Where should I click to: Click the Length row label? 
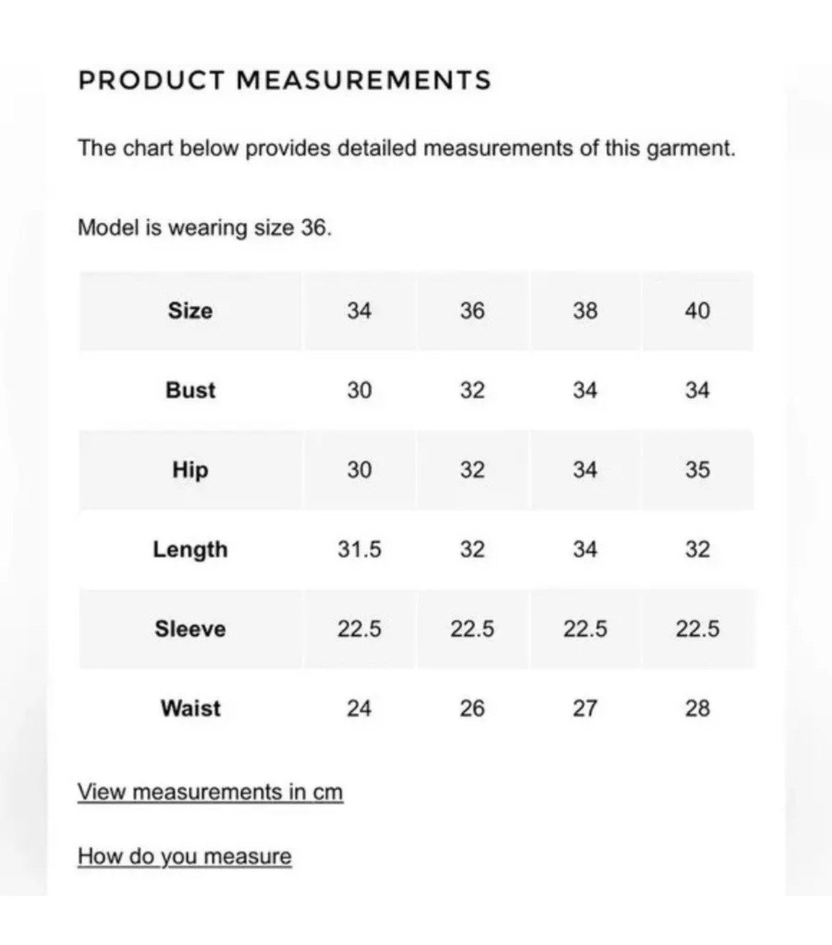pyautogui.click(x=190, y=550)
